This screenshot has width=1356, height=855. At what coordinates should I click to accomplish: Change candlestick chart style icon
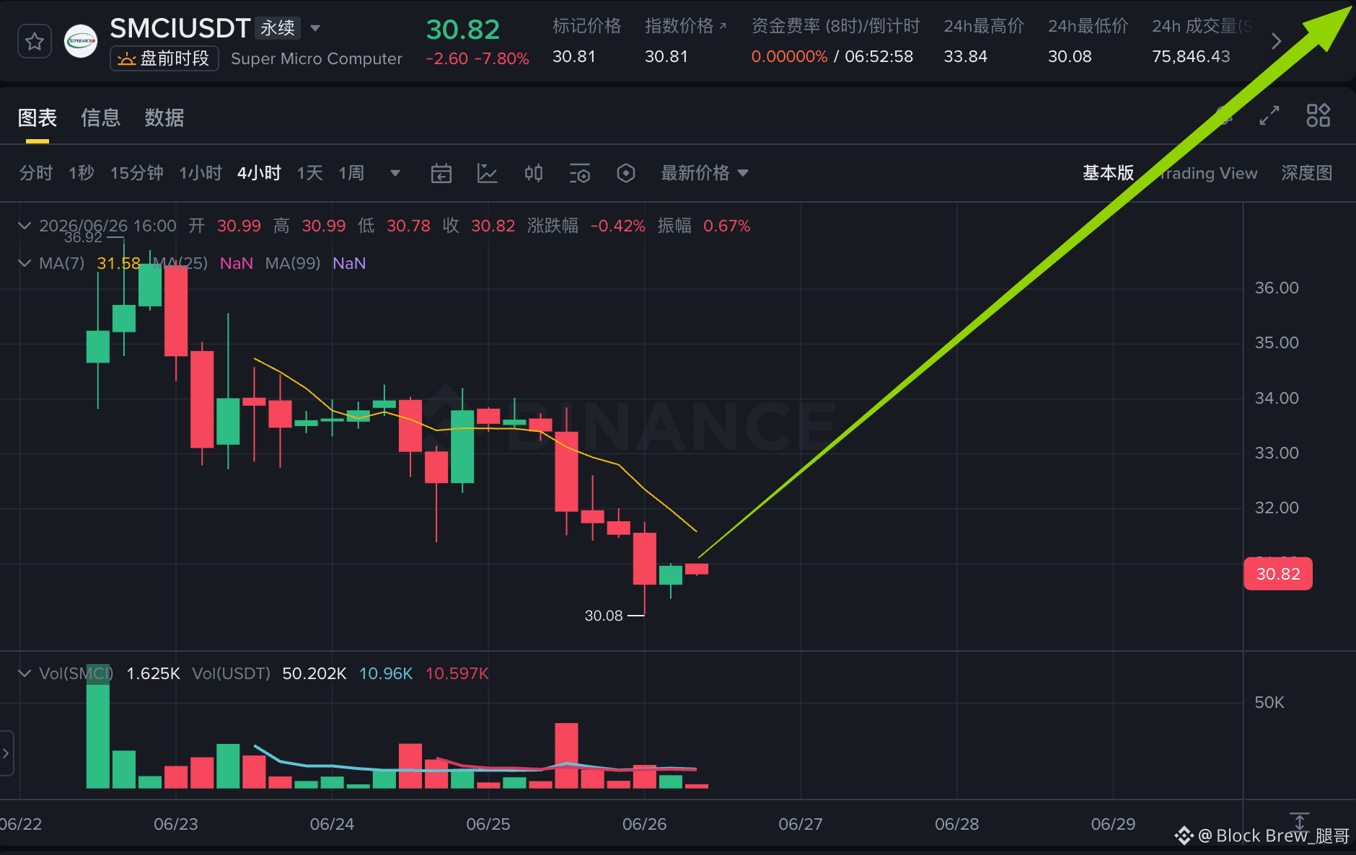[534, 173]
